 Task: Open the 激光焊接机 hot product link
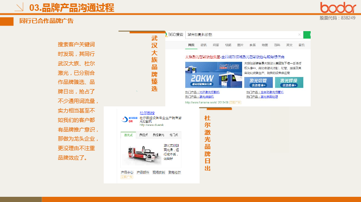207,96
